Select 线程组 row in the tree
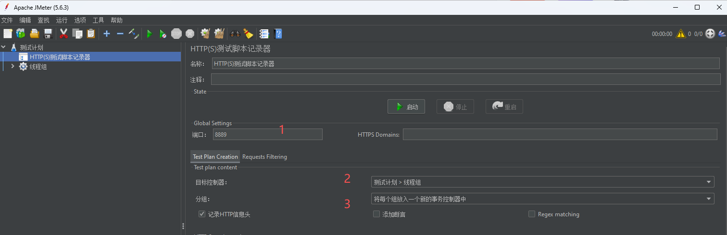 coord(38,67)
